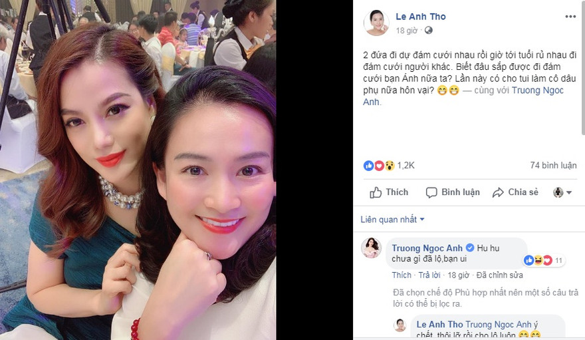View the Đã chỉnh sửa edit history

(x=499, y=275)
